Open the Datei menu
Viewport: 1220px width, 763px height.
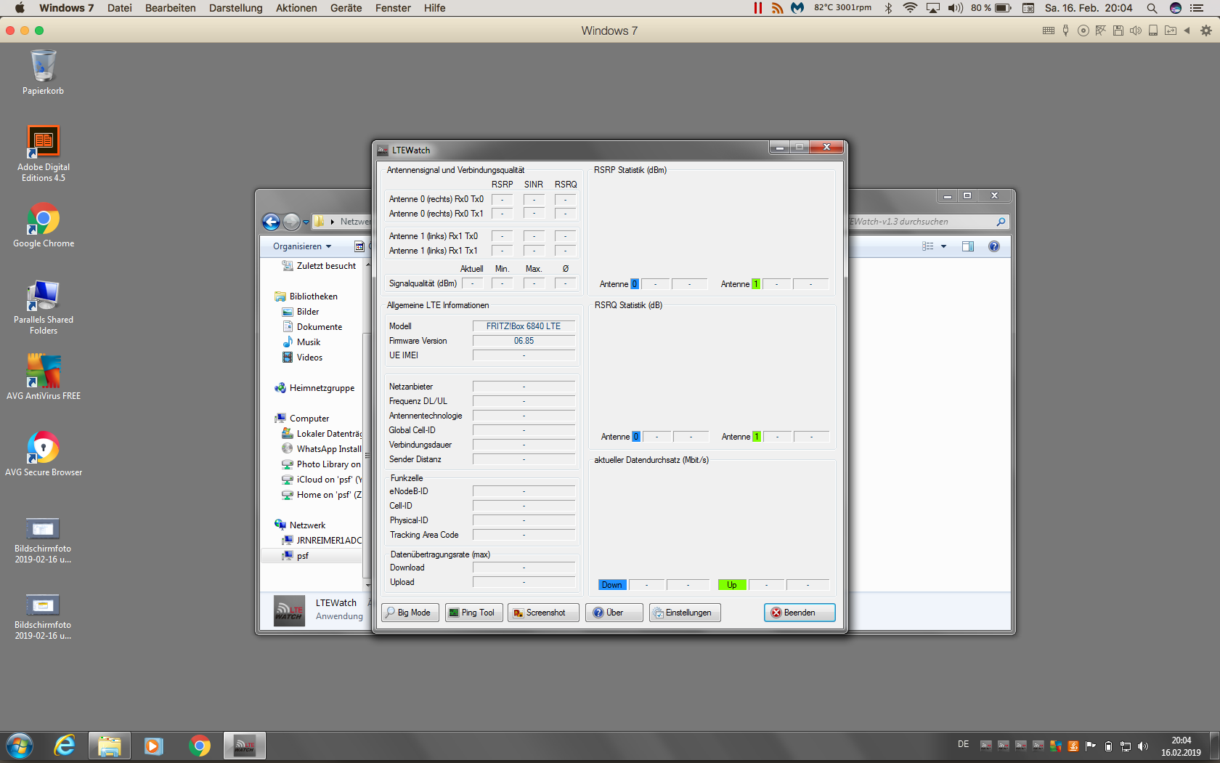(x=120, y=8)
